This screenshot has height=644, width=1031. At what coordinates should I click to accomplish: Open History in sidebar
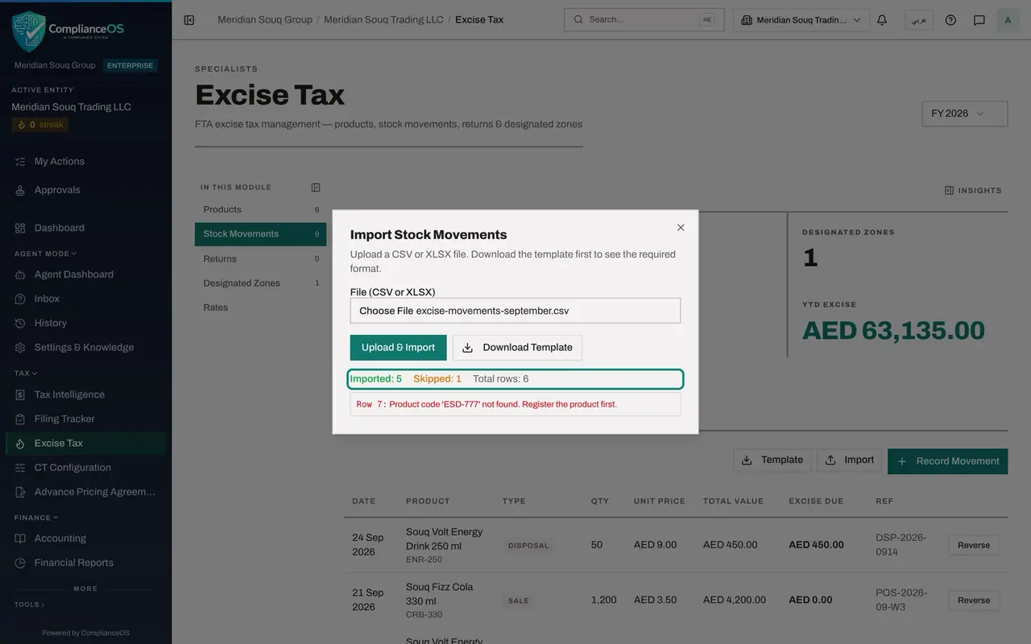(85, 323)
